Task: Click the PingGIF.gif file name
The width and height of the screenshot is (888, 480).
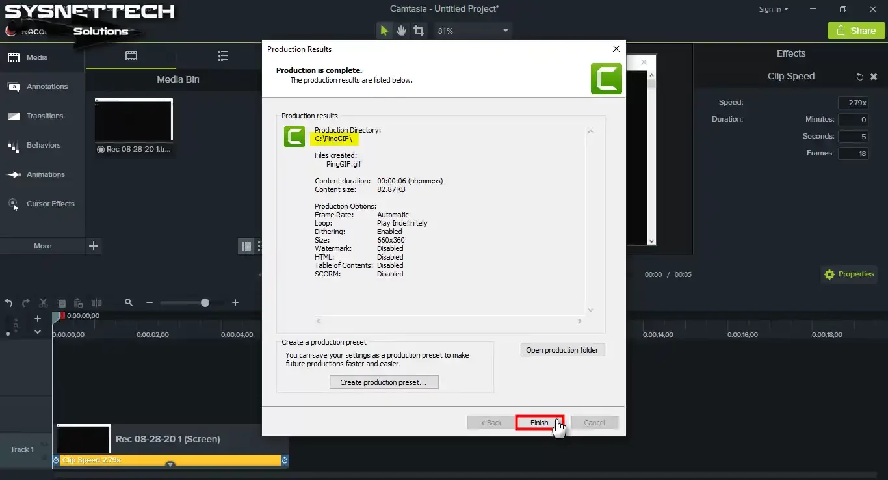Action: 344,164
